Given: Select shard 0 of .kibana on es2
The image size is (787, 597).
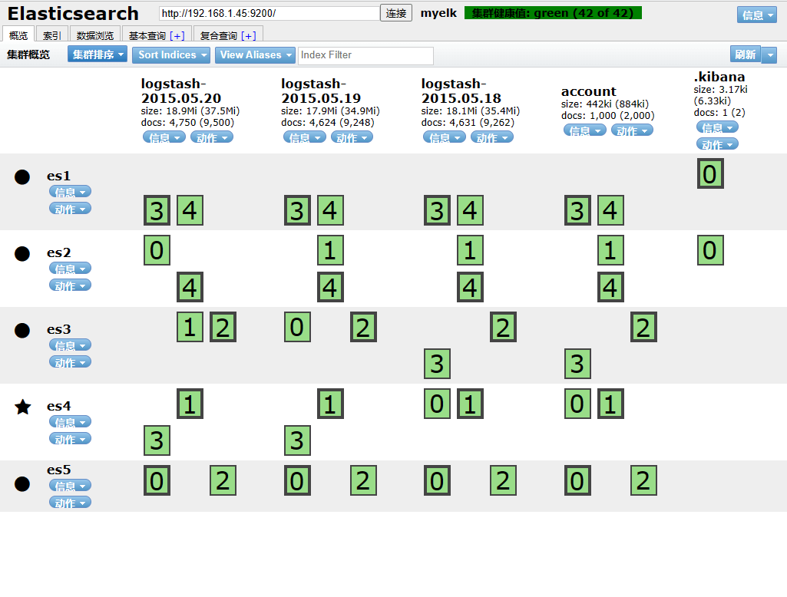Looking at the screenshot, I should point(710,250).
